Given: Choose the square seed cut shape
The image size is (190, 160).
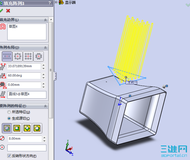Looking at the screenshot, I should [17, 128].
